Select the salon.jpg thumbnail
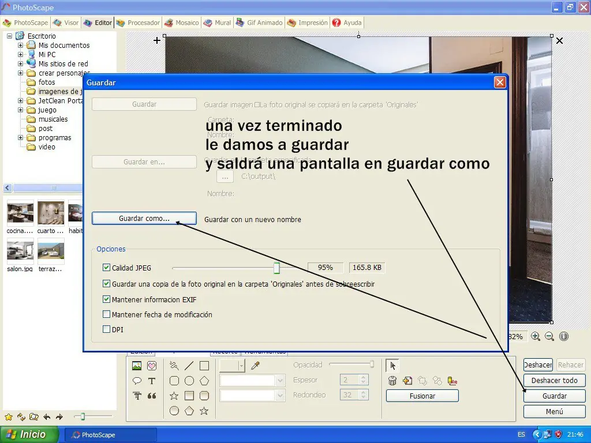The height and width of the screenshot is (443, 591). [20, 251]
